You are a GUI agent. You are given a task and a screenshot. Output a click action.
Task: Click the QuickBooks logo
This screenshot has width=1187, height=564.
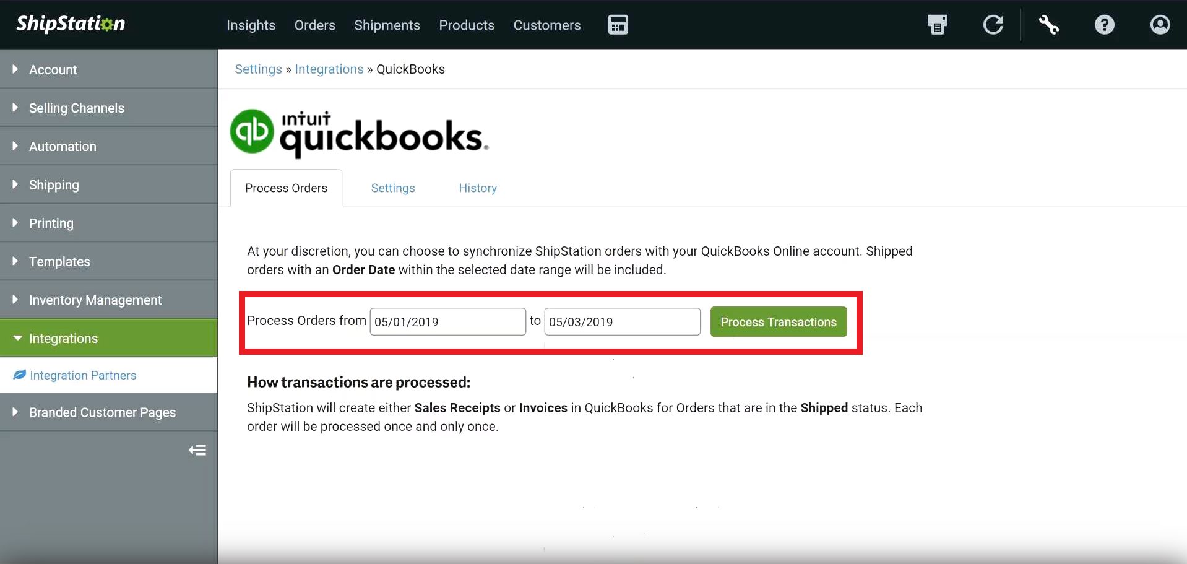359,133
